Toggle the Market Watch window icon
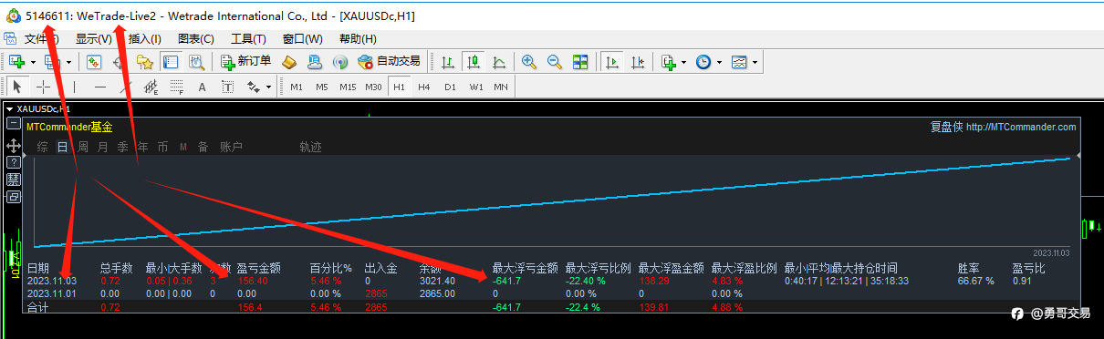The image size is (1104, 339). (x=93, y=62)
